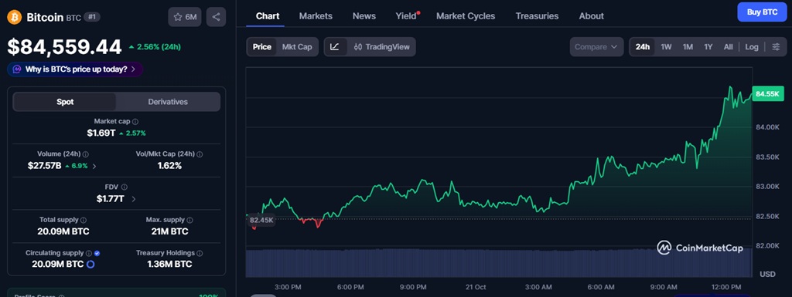Click the 1.36M BTC treasury holdings value
The image size is (792, 297).
point(169,265)
